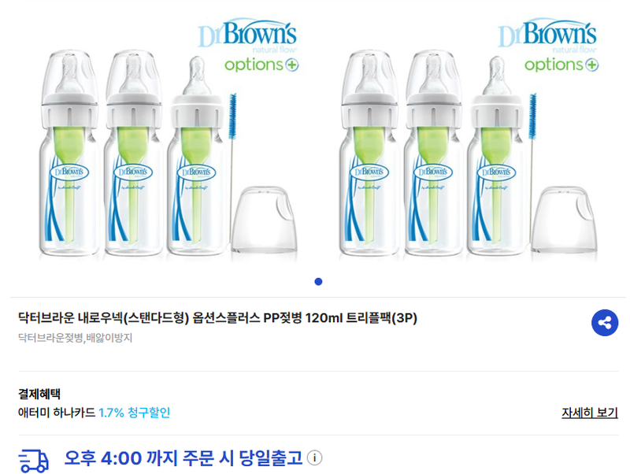Click the product title 닥터브라운 내로우넥 옵션스플러스
Screen dimensions: 630x474
point(217,318)
